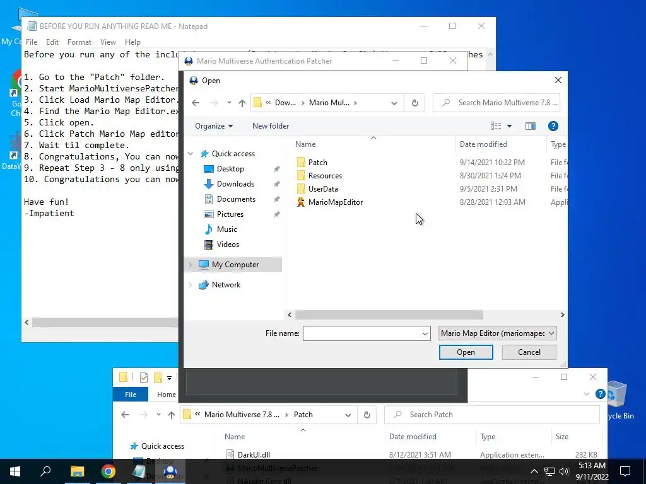Change the view layout icon
646x484 pixels.
click(496, 126)
